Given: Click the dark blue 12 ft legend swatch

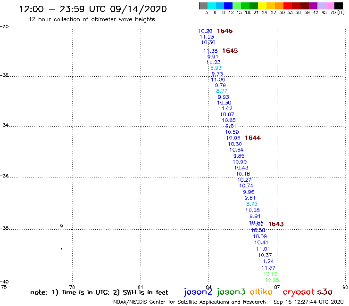Looking at the screenshot, I should click(228, 6).
